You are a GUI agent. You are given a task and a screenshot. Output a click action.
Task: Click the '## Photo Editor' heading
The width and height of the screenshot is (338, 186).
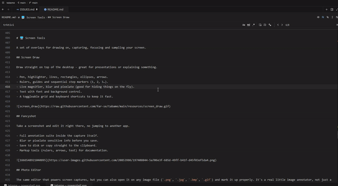pos(29,170)
